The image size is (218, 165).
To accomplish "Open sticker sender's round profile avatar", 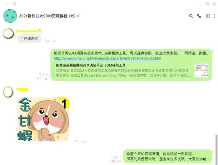I will pyautogui.click(x=8, y=91).
